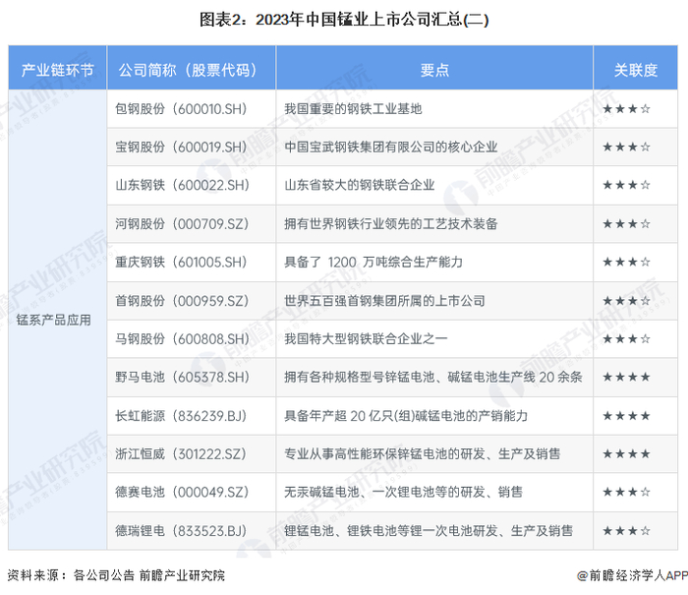
Task: Click star rating in 重庆钢铁 row
Action: (x=626, y=263)
